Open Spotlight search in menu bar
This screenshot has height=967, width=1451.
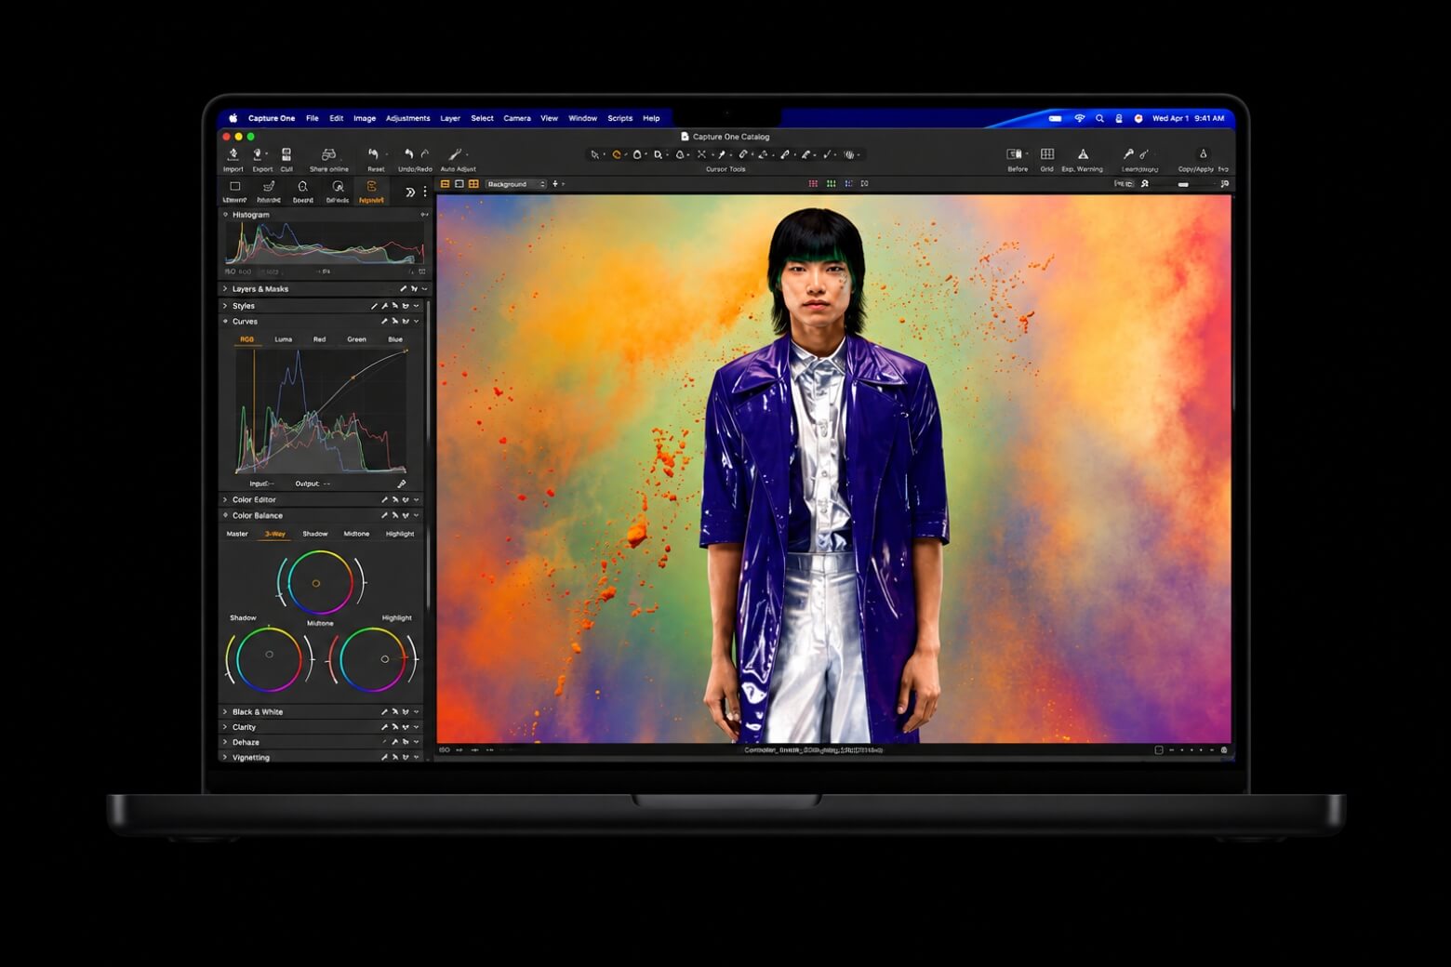(1099, 118)
